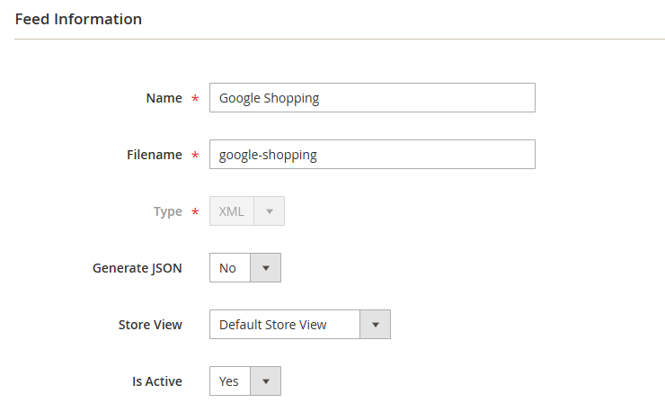Open the XML type selector
This screenshot has width=665, height=412.
pyautogui.click(x=232, y=211)
